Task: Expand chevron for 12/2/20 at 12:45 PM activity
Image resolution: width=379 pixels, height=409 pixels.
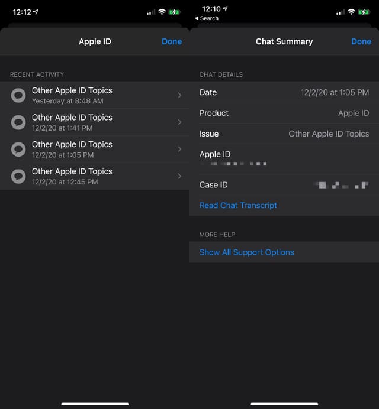Action: coord(179,176)
